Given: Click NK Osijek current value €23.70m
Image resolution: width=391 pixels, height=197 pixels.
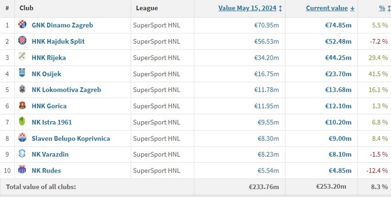Looking at the screenshot, I should tap(338, 74).
